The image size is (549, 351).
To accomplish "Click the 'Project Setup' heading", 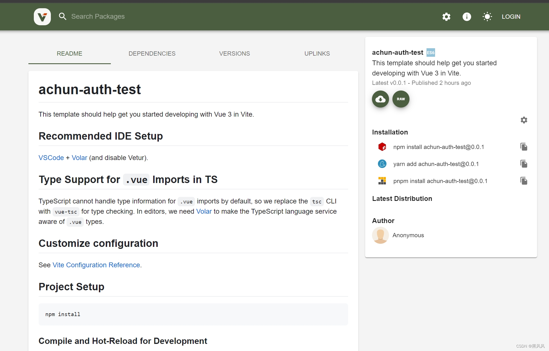I will (71, 287).
